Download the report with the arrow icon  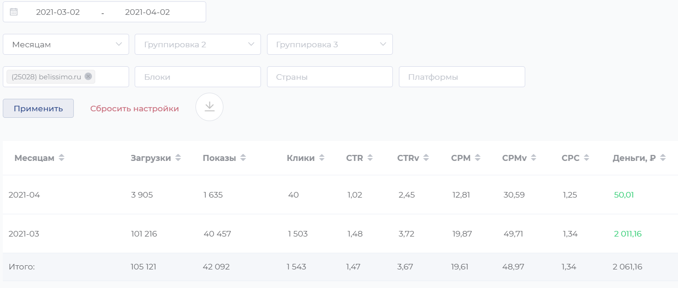coord(209,107)
